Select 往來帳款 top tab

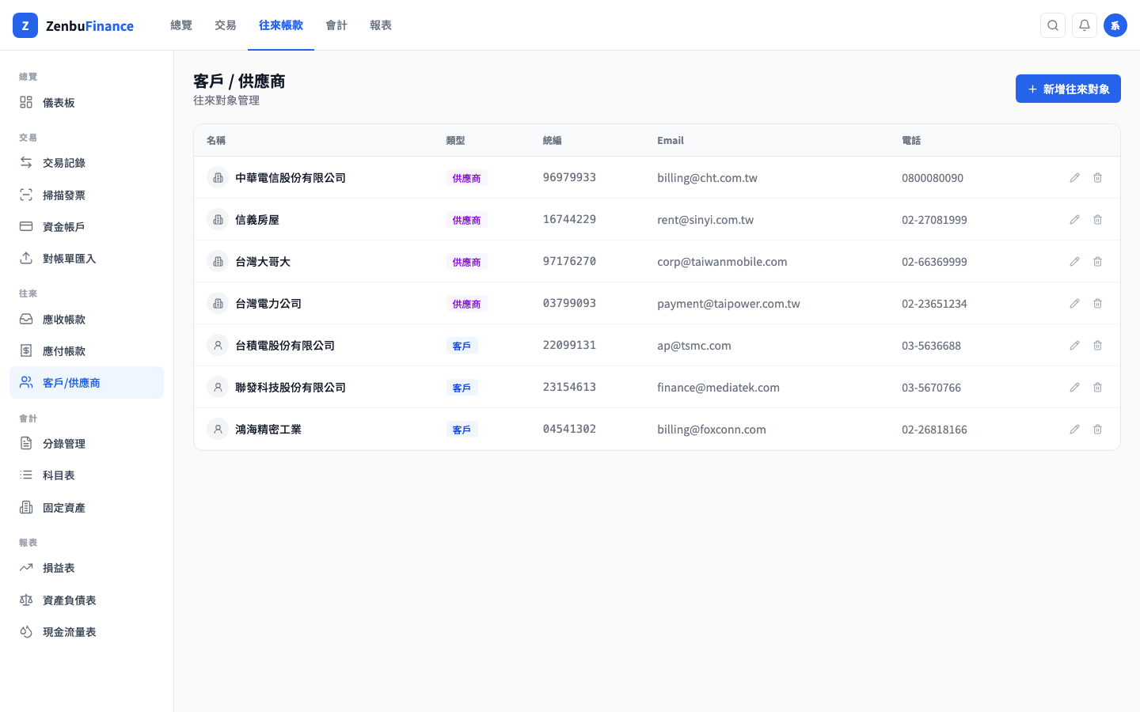281,25
